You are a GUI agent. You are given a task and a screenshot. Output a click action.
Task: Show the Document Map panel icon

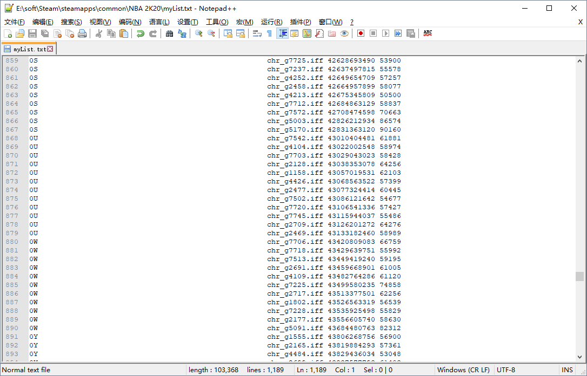click(x=307, y=33)
